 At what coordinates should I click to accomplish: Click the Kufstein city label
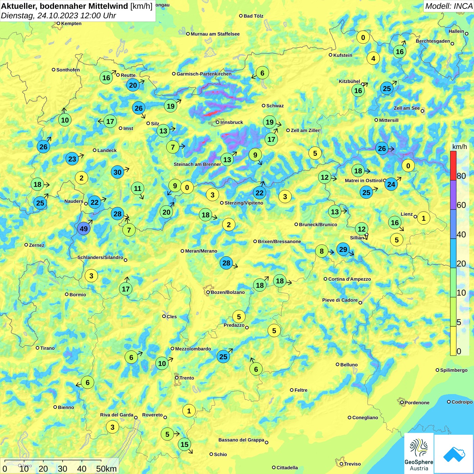tap(343, 55)
